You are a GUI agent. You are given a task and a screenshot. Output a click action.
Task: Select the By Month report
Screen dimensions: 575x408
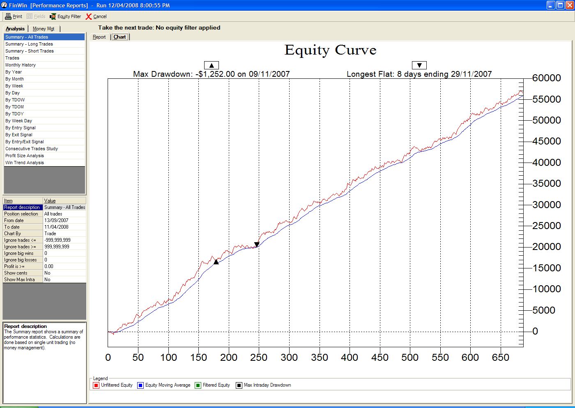tap(44, 79)
